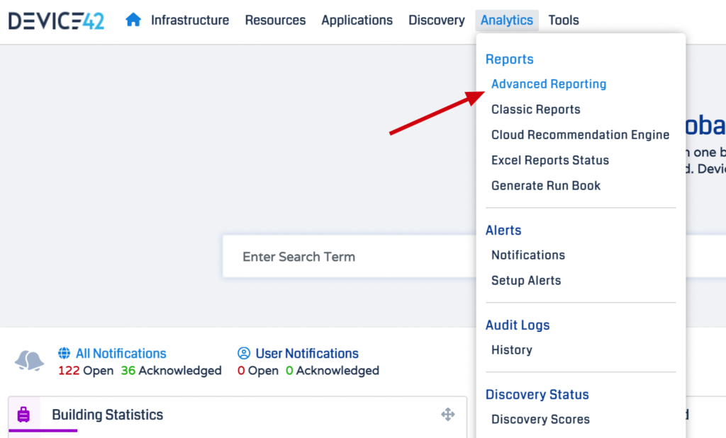Open Excel Reports Status

(x=550, y=161)
